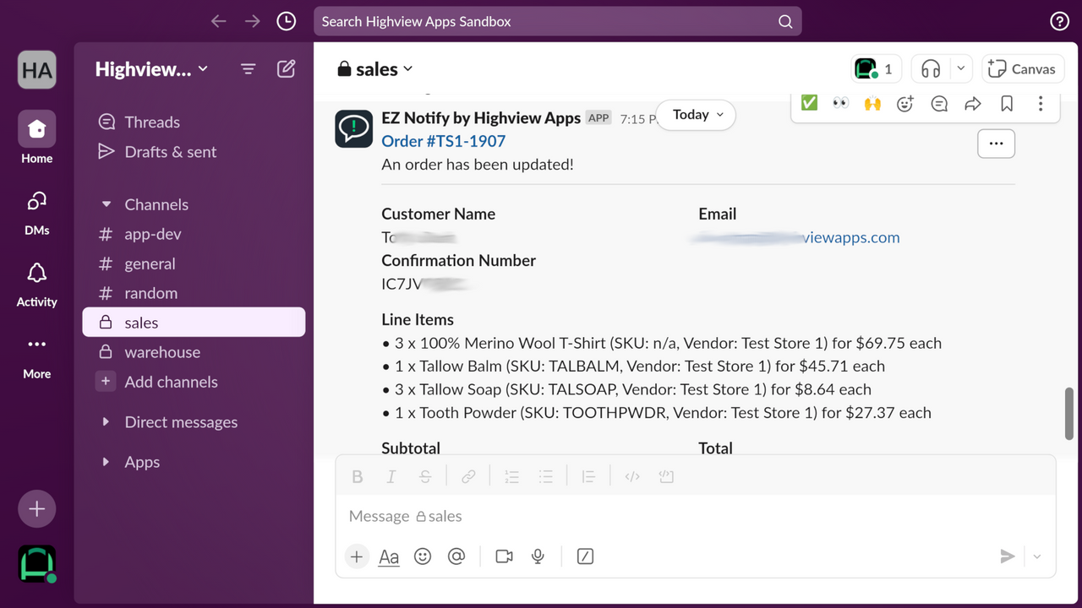
Task: Record an audio clip with the microphone
Action: click(x=538, y=556)
